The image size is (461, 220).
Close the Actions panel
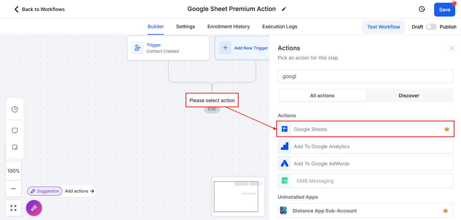coord(452,48)
